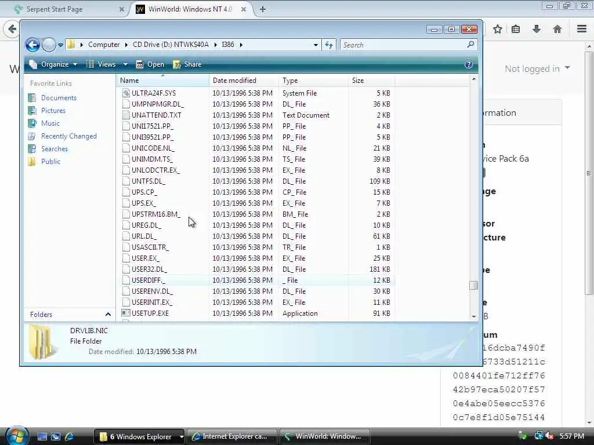Expand the Folders pane chevron
The image size is (594, 445).
tap(108, 315)
